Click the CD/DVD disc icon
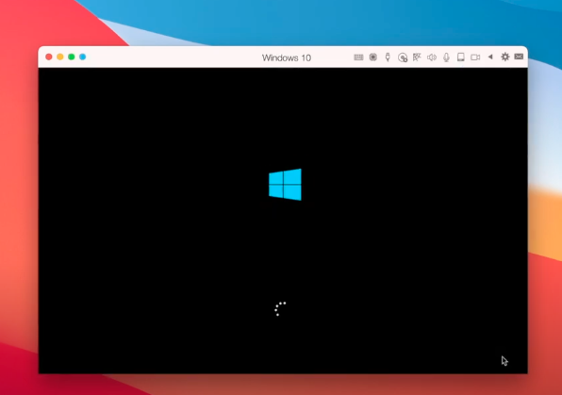This screenshot has height=395, width=562. (403, 58)
